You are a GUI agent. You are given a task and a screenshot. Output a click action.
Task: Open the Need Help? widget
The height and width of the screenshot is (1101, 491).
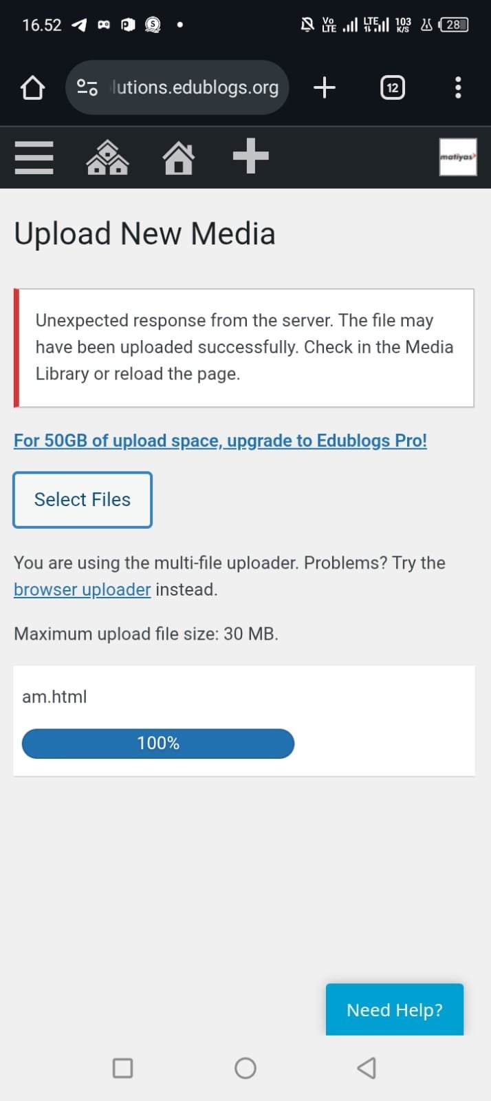click(x=395, y=1009)
